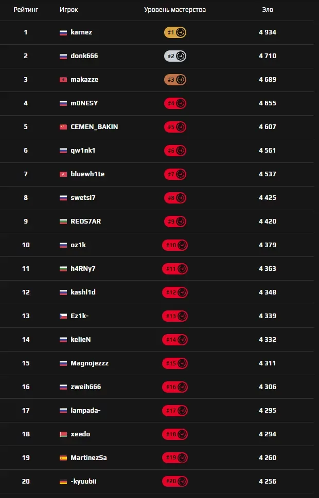Click the Czech flag beside Ez1k-
The height and width of the screenshot is (498, 319).
pyautogui.click(x=63, y=316)
